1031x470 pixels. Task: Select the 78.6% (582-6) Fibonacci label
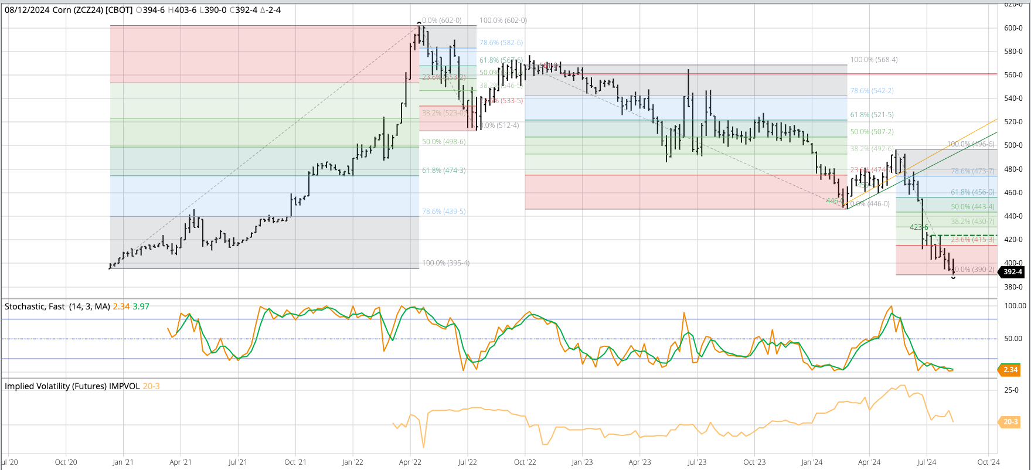(x=501, y=43)
